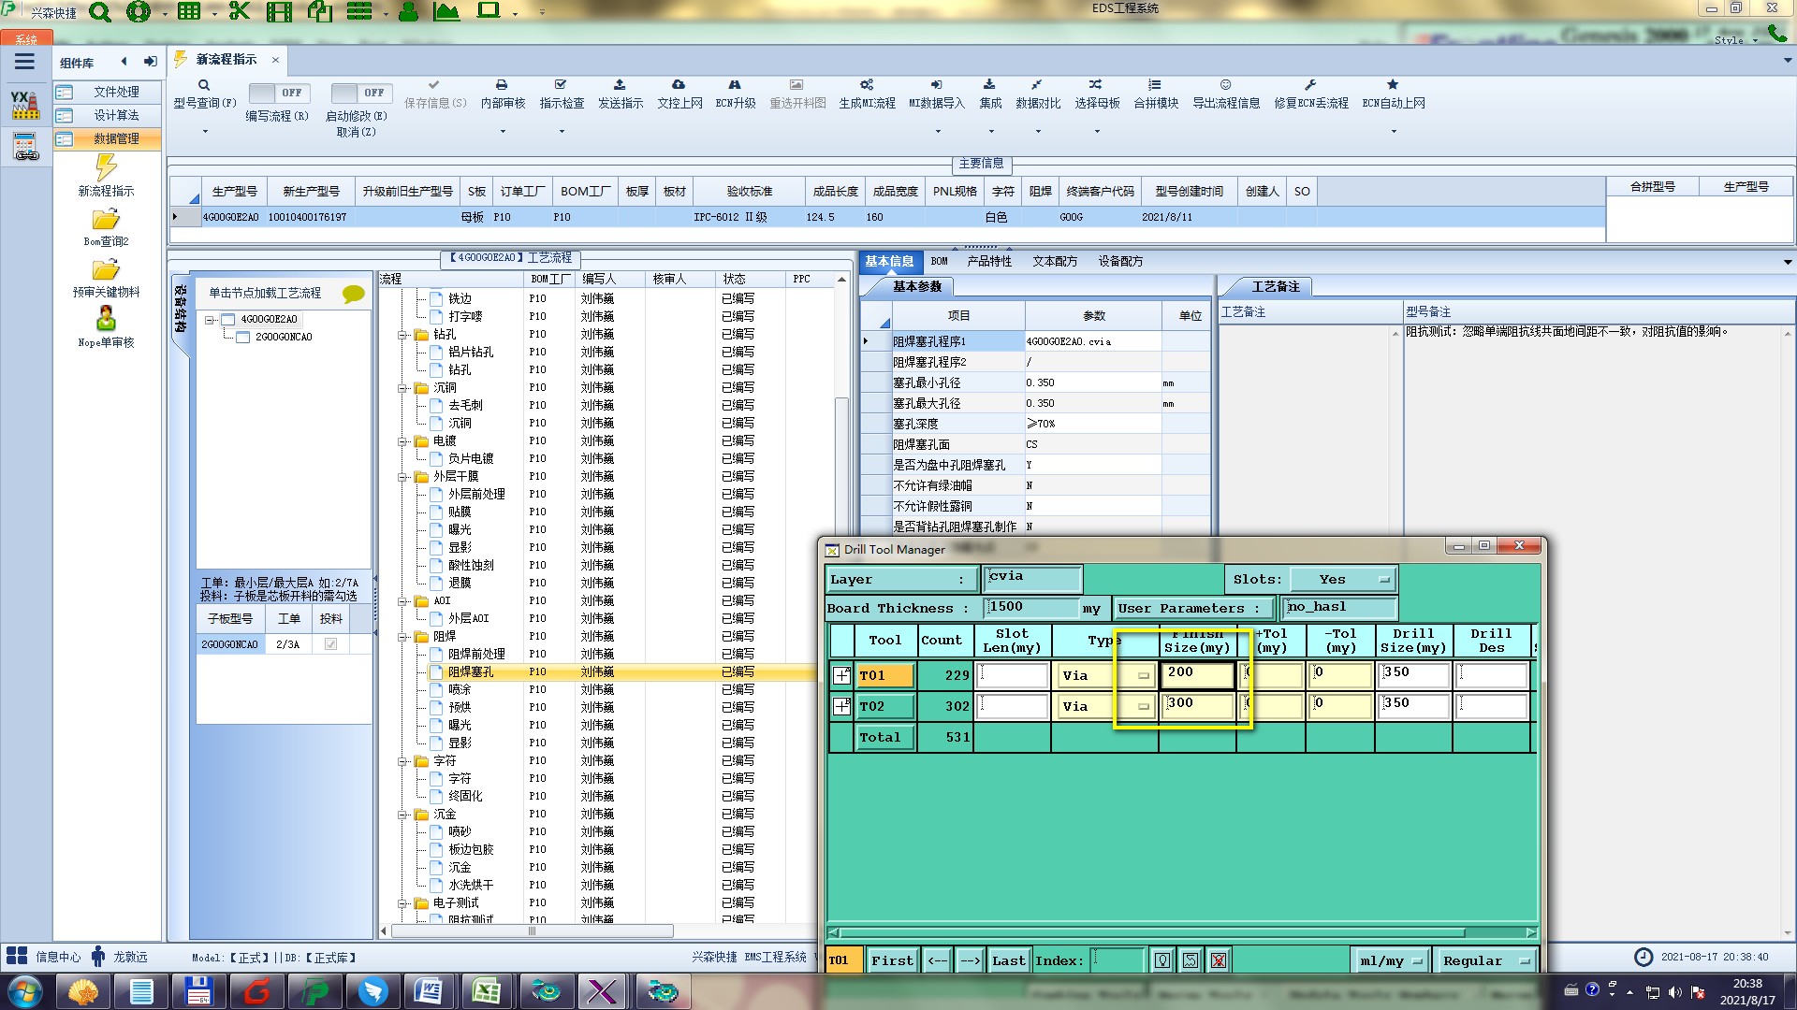Click the 发送指示 upload icon
This screenshot has width=1797, height=1010.
pos(620,85)
